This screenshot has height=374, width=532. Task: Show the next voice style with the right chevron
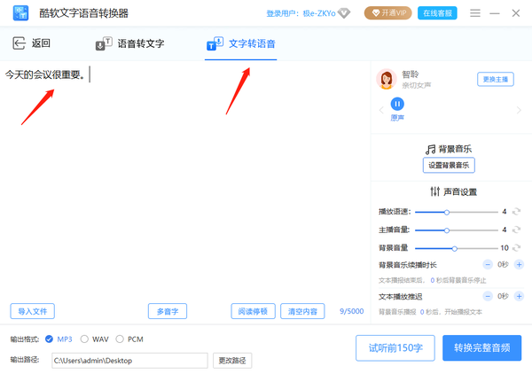tap(519, 110)
